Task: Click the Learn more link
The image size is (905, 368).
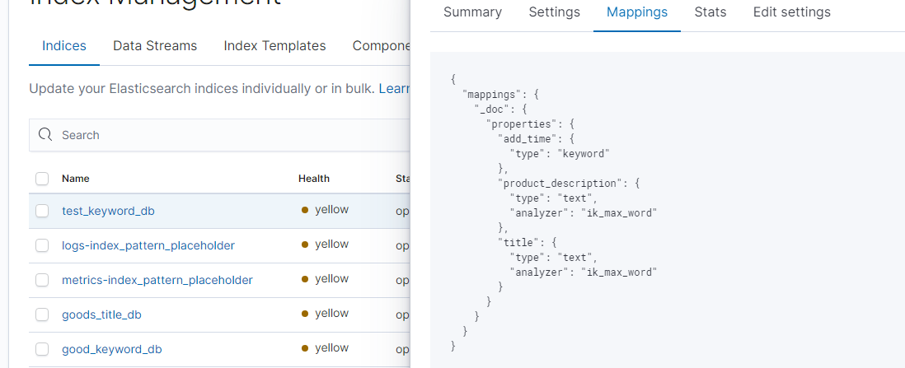Action: [x=394, y=89]
